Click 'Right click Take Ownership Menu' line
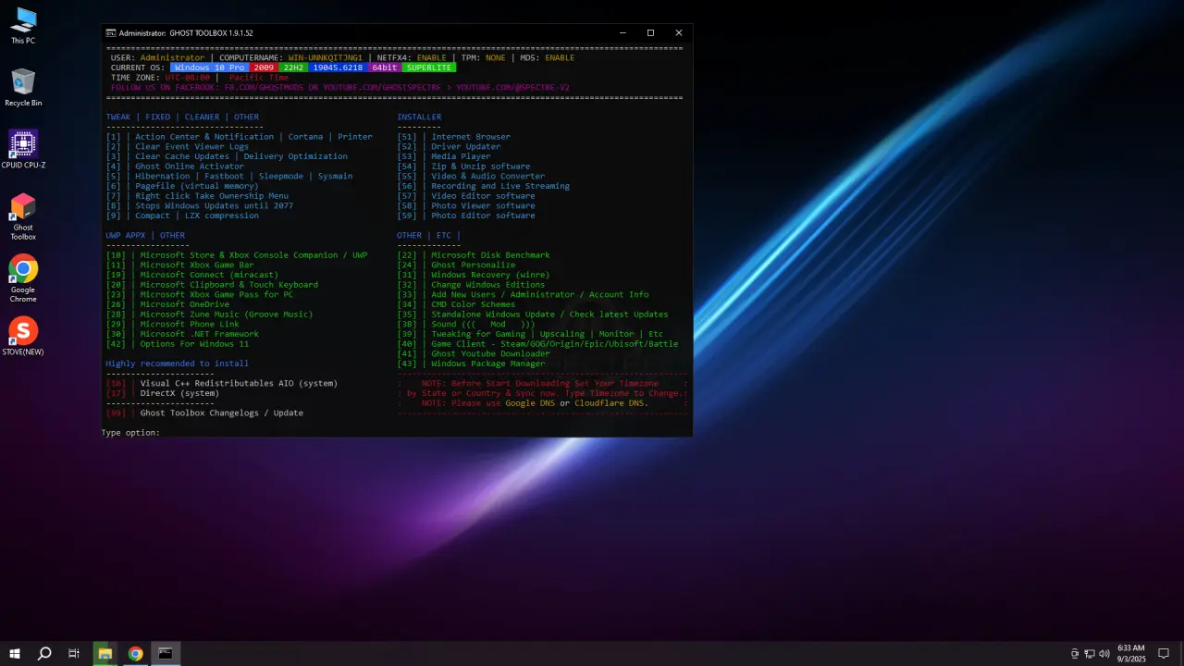 (197, 196)
